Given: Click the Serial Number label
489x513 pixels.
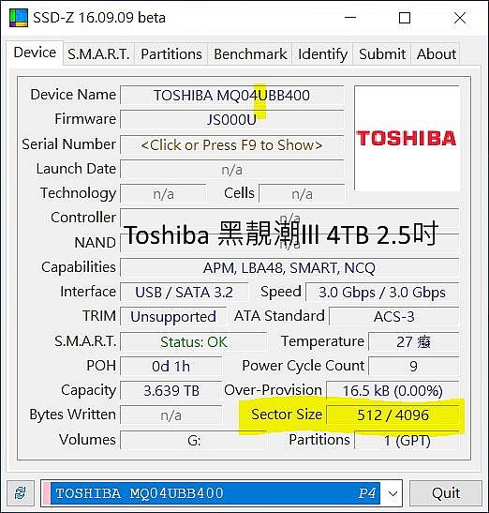Looking at the screenshot, I should coord(69,143).
